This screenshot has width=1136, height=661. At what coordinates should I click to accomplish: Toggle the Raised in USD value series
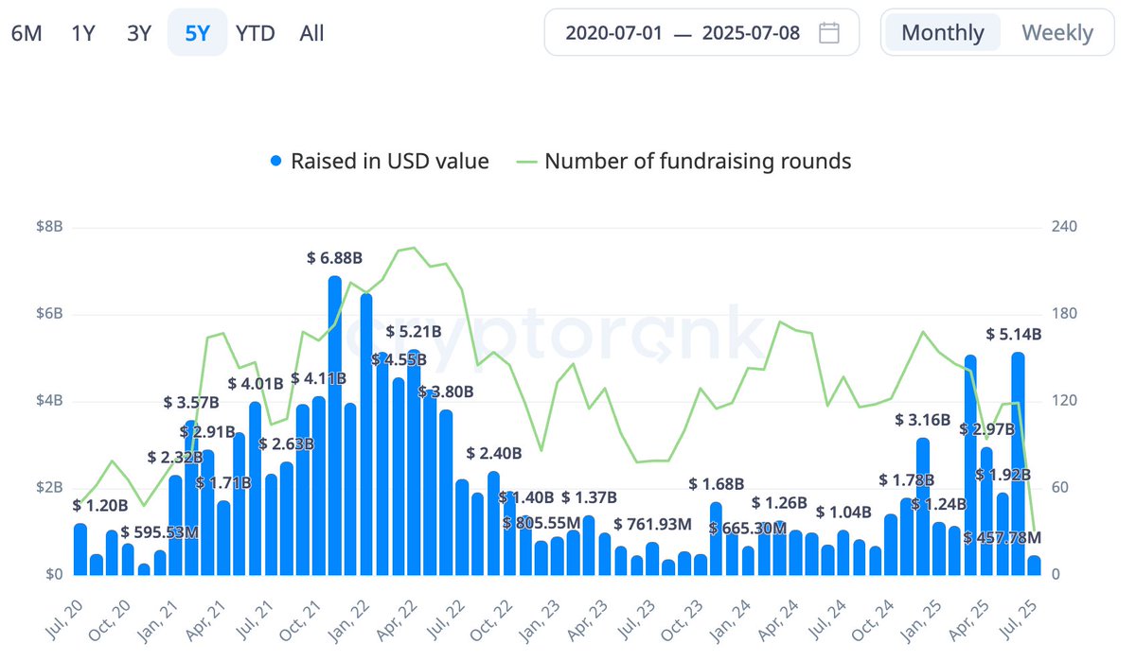tap(392, 161)
